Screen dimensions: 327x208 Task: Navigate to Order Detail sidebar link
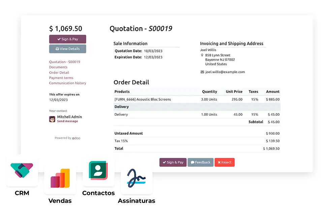[59, 73]
